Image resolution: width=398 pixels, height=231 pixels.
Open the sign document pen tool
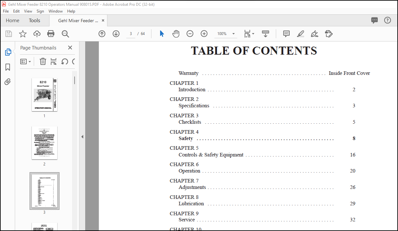[x=315, y=34]
